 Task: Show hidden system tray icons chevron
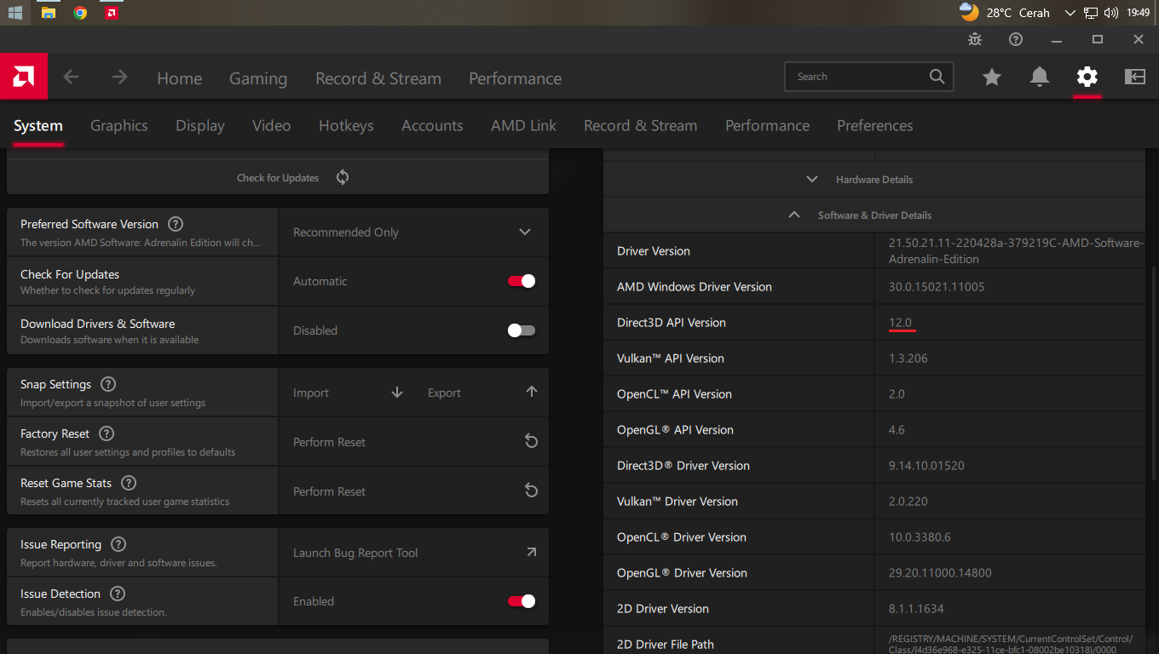(x=1070, y=13)
